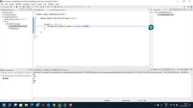
Task: Expand the Basic project tree node
Action: click(1, 12)
